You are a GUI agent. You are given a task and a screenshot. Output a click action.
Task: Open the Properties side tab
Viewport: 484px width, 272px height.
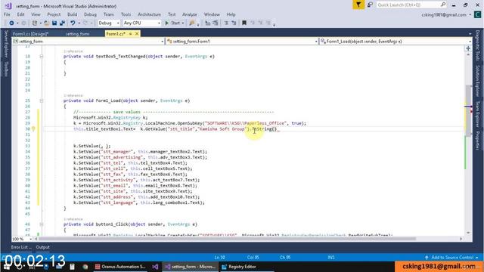click(477, 141)
